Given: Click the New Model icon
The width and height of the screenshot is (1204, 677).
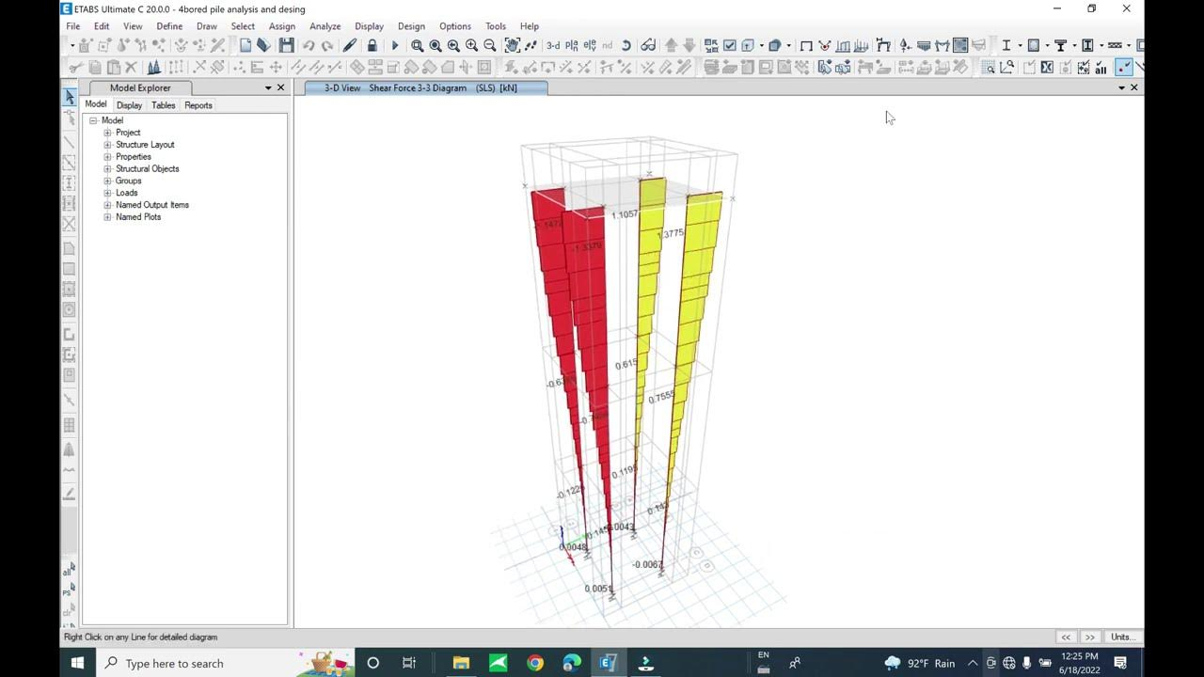Looking at the screenshot, I should click(245, 45).
